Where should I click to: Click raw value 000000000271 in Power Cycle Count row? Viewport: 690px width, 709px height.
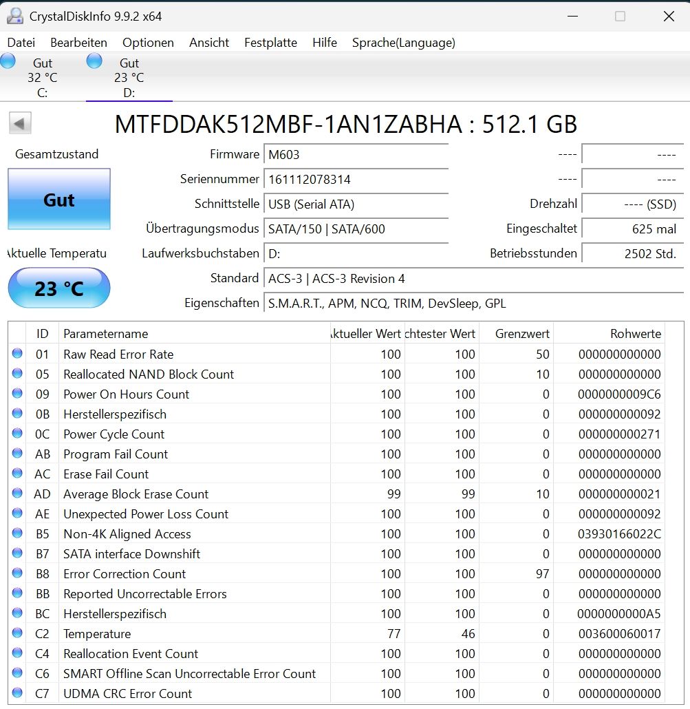(620, 434)
